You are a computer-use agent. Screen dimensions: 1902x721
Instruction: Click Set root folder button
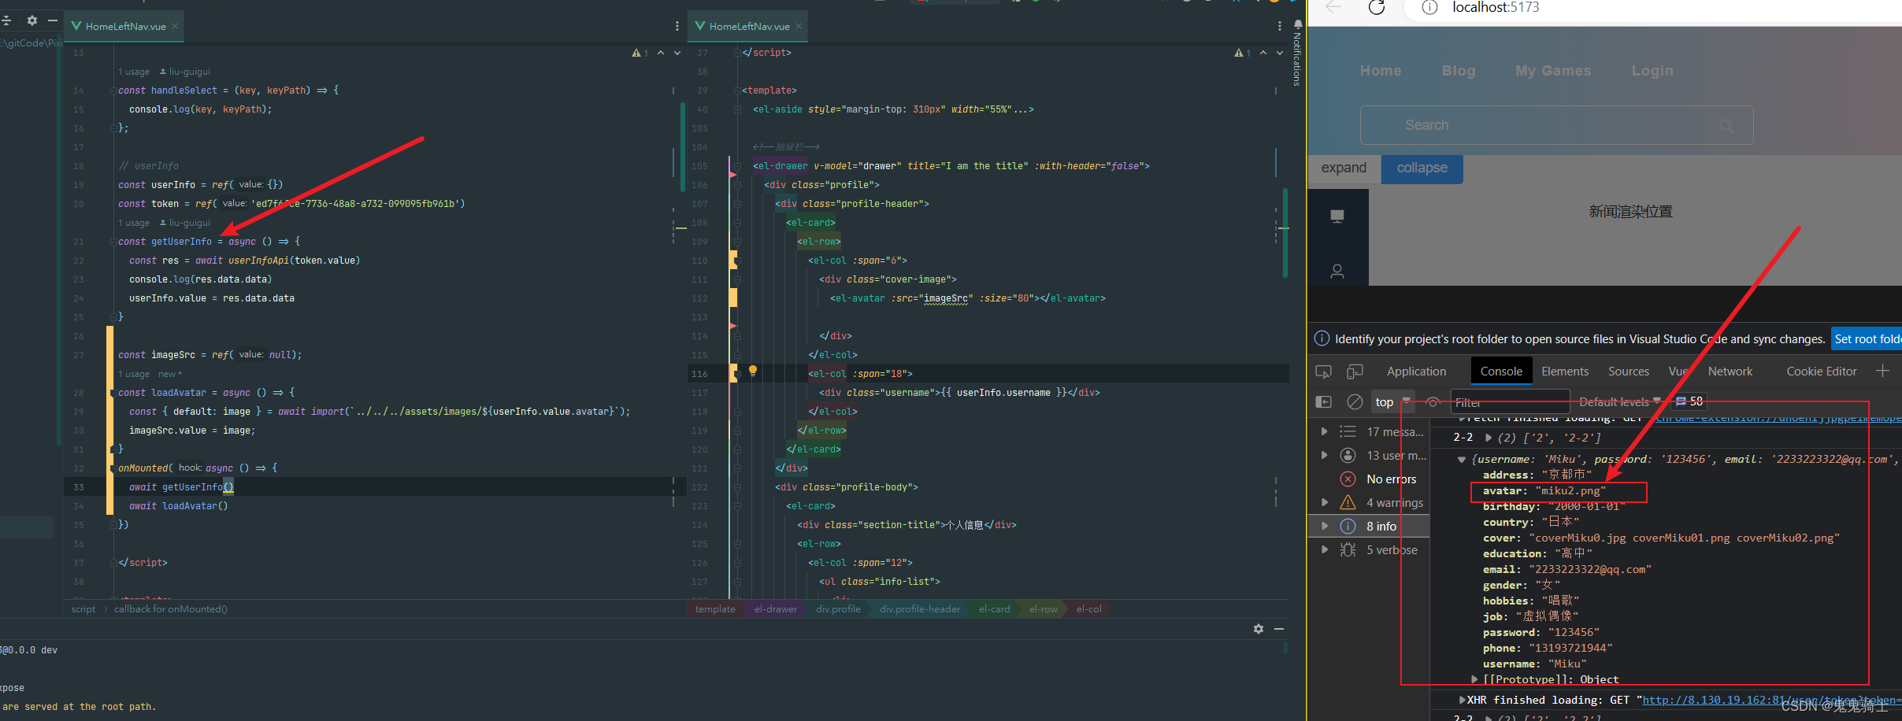(1866, 339)
